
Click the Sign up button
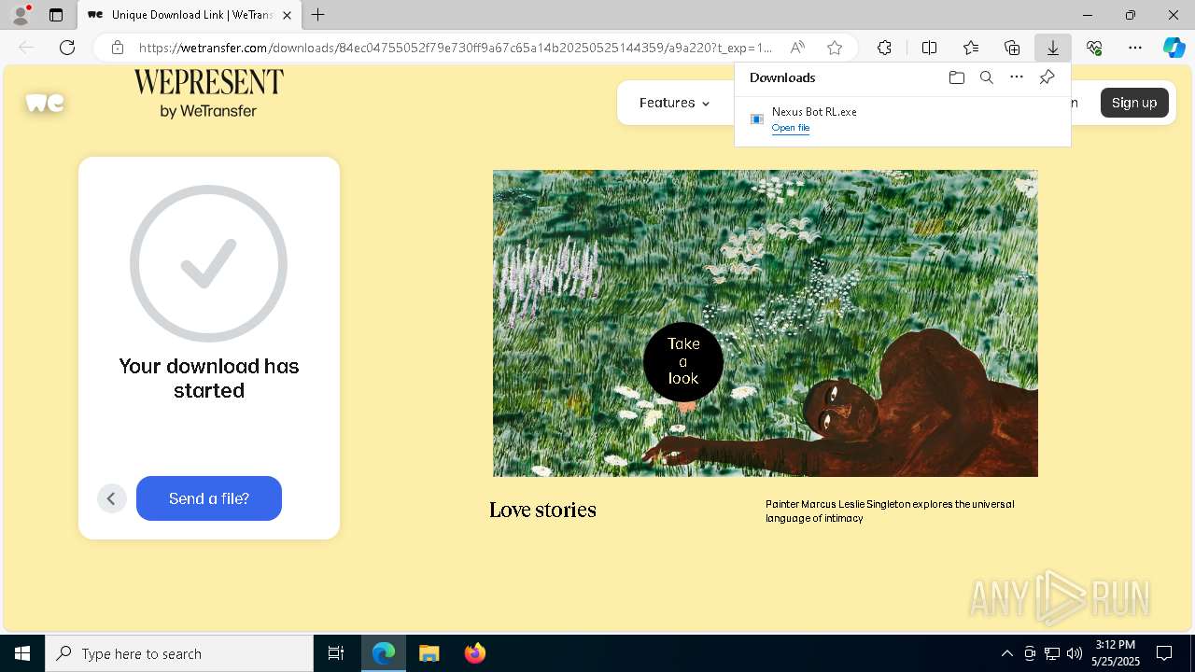pos(1134,103)
